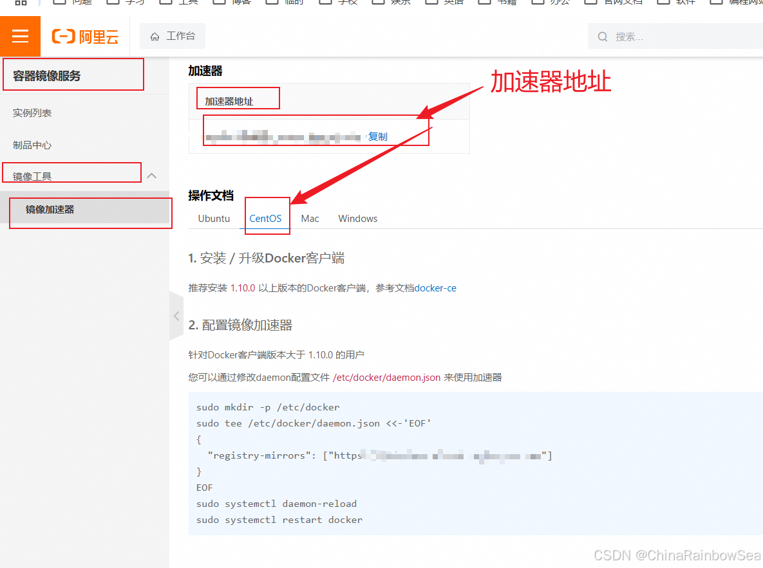Click the 加速器地址 label in the panel
Image resolution: width=763 pixels, height=568 pixels.
pyautogui.click(x=229, y=101)
